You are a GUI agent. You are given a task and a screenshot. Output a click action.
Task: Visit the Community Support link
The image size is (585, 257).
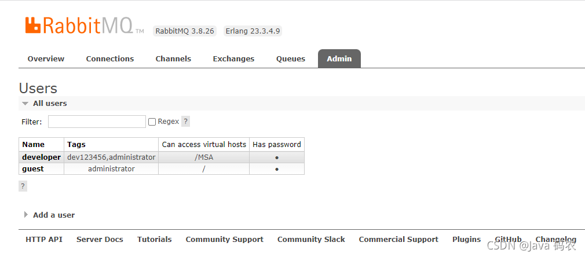pyautogui.click(x=225, y=240)
